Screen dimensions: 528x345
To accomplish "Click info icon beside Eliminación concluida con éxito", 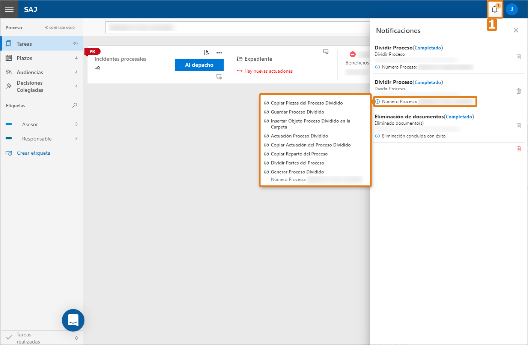I will (x=378, y=136).
